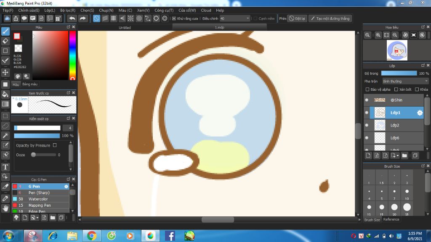Enable Bảo vệ alpha checkbox
Screen dimensions: 431x242
click(x=367, y=89)
